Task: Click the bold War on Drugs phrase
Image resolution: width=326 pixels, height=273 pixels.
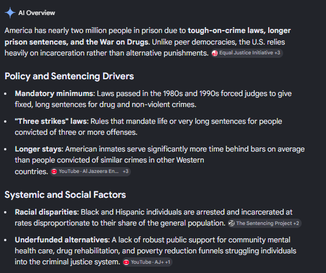Action: (124, 42)
